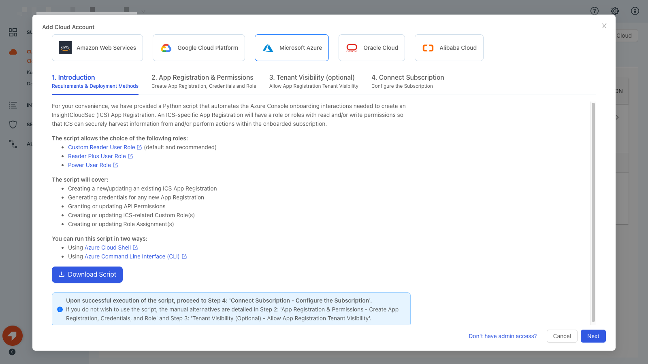Image resolution: width=648 pixels, height=364 pixels.
Task: Click the Download Script button
Action: tap(87, 275)
